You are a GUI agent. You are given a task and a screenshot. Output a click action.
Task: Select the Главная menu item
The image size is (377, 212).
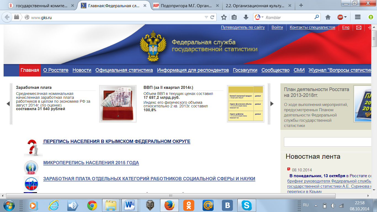(x=30, y=70)
